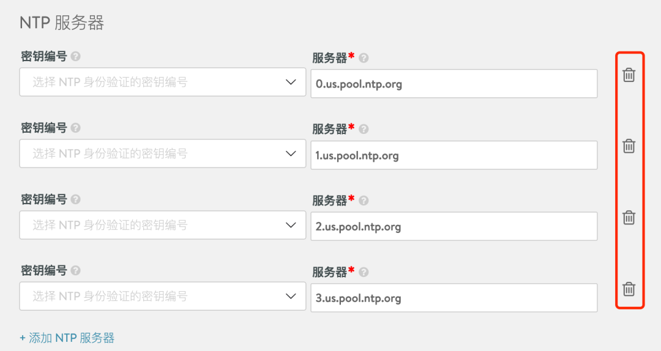Open 服务器 help icon above 0.us.pool.ntp.org field
Screen dimensions: 661x351
[x=364, y=58]
